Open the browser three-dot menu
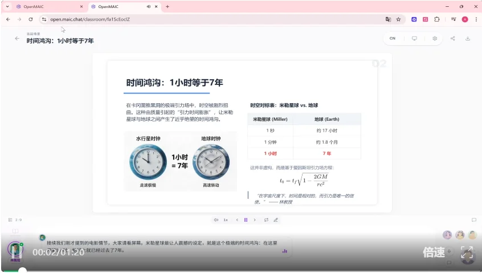The height and width of the screenshot is (273, 482). (x=476, y=19)
